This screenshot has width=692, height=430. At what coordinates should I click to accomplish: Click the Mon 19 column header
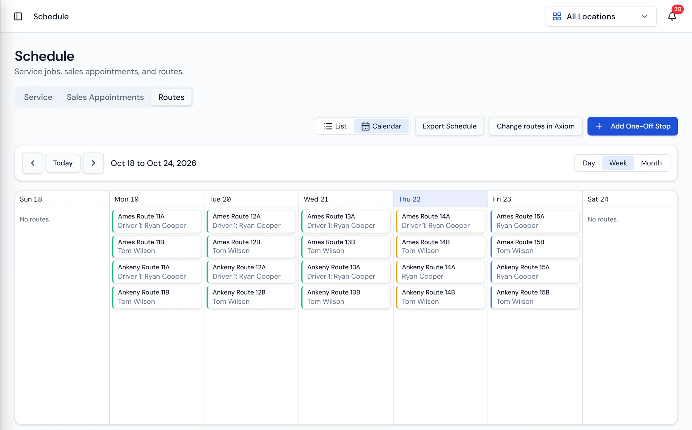tap(157, 199)
